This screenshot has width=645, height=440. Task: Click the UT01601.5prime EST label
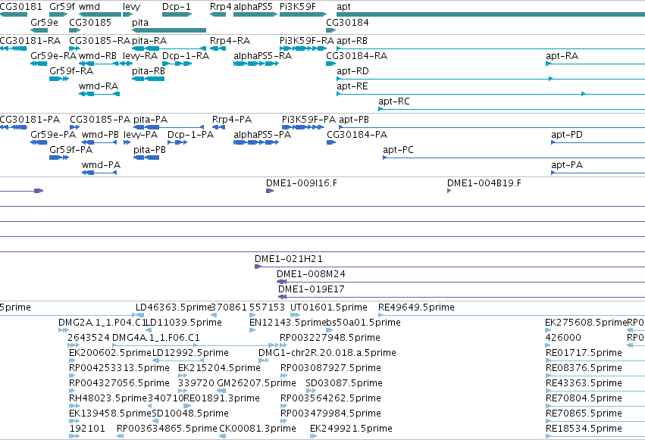pyautogui.click(x=329, y=307)
